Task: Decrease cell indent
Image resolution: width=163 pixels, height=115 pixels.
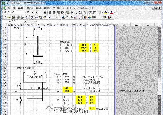Action: click(x=90, y=13)
